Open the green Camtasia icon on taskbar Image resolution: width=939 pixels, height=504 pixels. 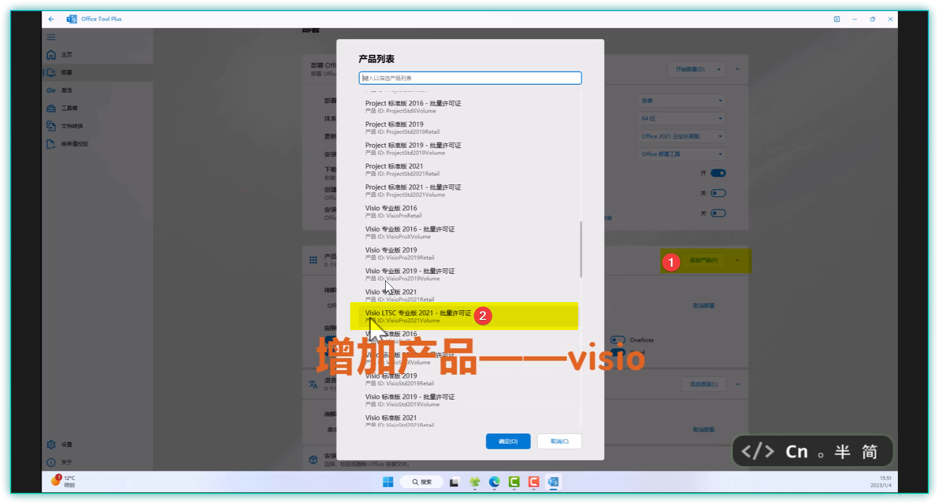(x=514, y=482)
